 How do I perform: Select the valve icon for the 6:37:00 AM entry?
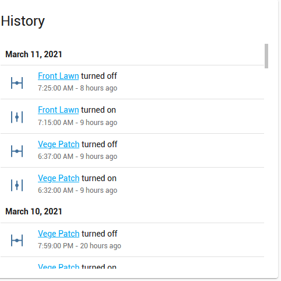(17, 151)
